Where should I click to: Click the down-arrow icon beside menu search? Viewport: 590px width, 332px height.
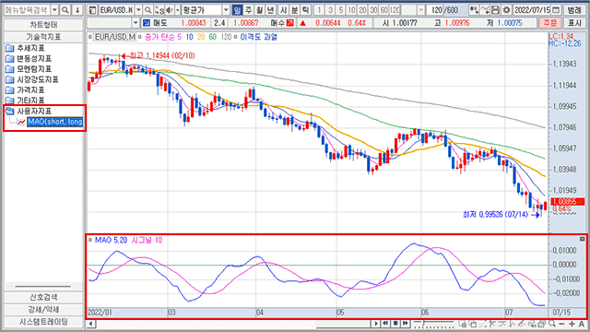click(x=77, y=10)
